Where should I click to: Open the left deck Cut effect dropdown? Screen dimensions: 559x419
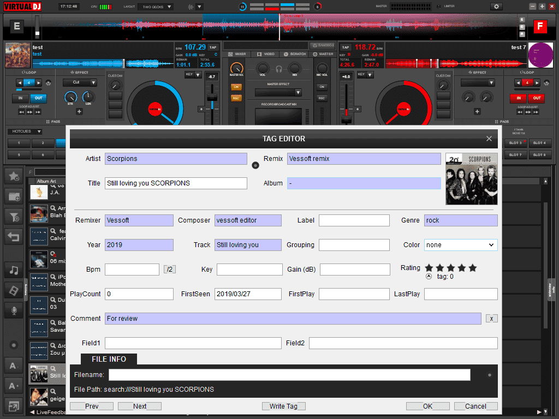coord(80,83)
